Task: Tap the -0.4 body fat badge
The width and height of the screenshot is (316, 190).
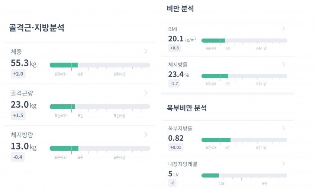Action: click(x=18, y=157)
